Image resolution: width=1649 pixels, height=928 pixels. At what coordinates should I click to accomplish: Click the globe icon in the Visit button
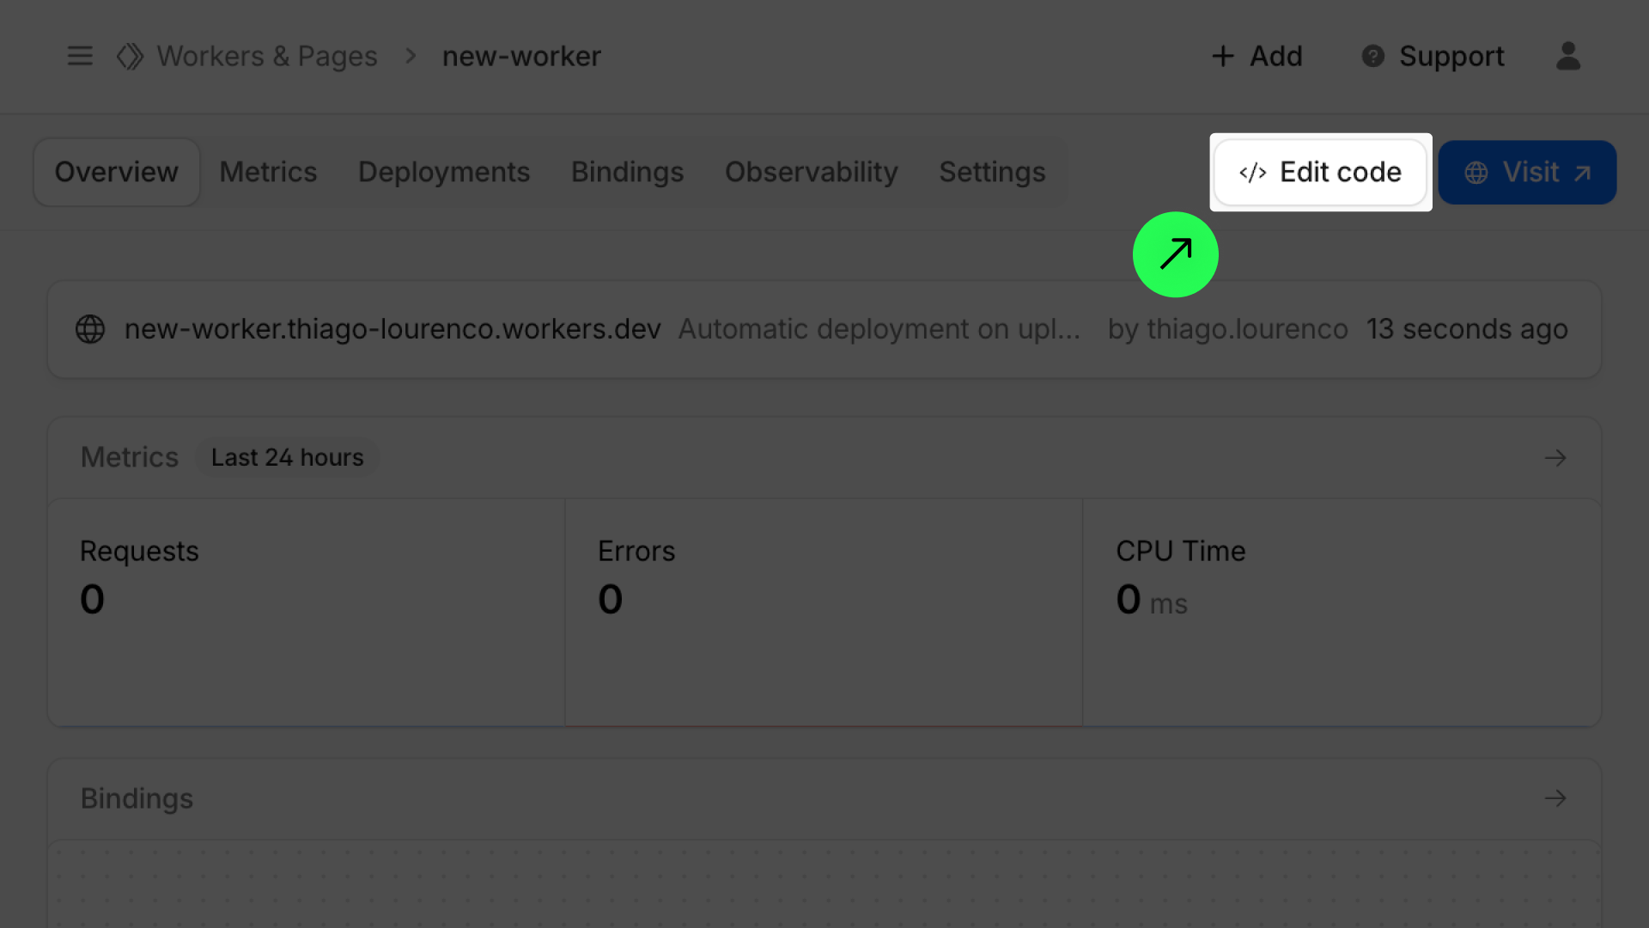pos(1476,172)
